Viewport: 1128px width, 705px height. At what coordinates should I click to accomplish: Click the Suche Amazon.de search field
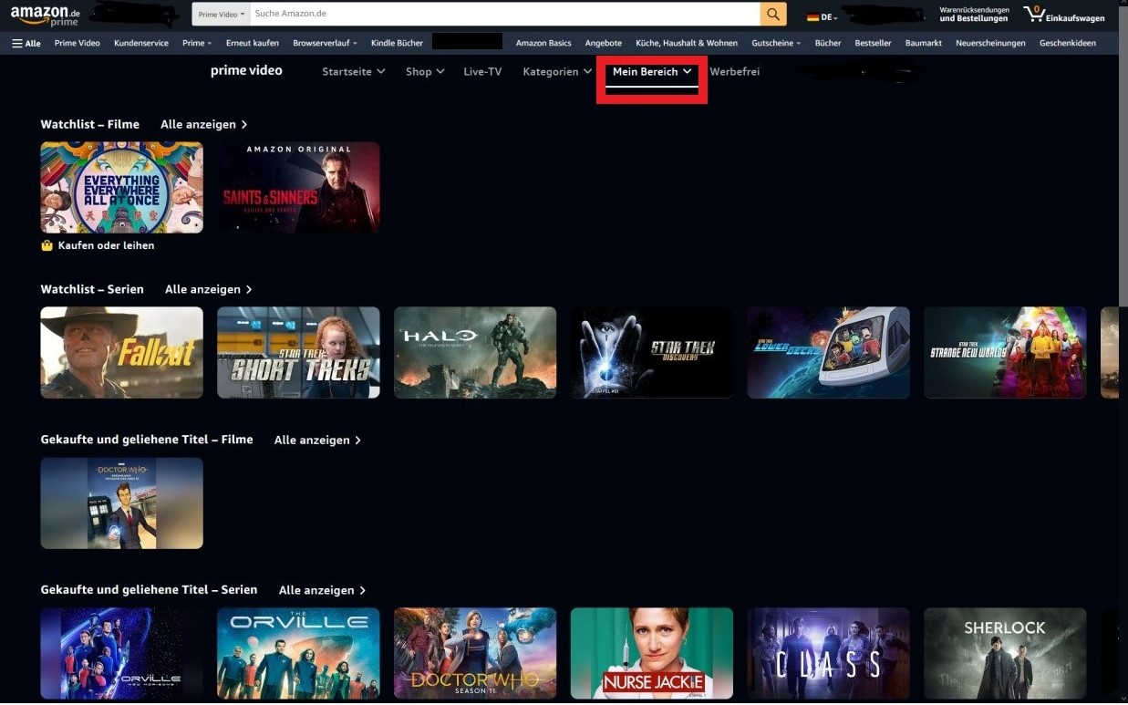505,14
